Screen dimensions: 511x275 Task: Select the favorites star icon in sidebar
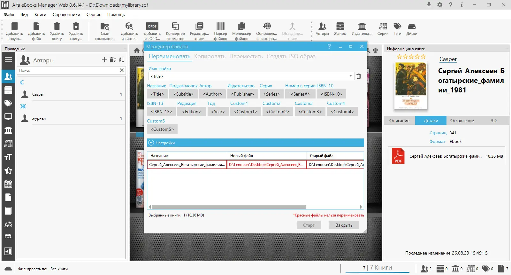click(x=8, y=170)
